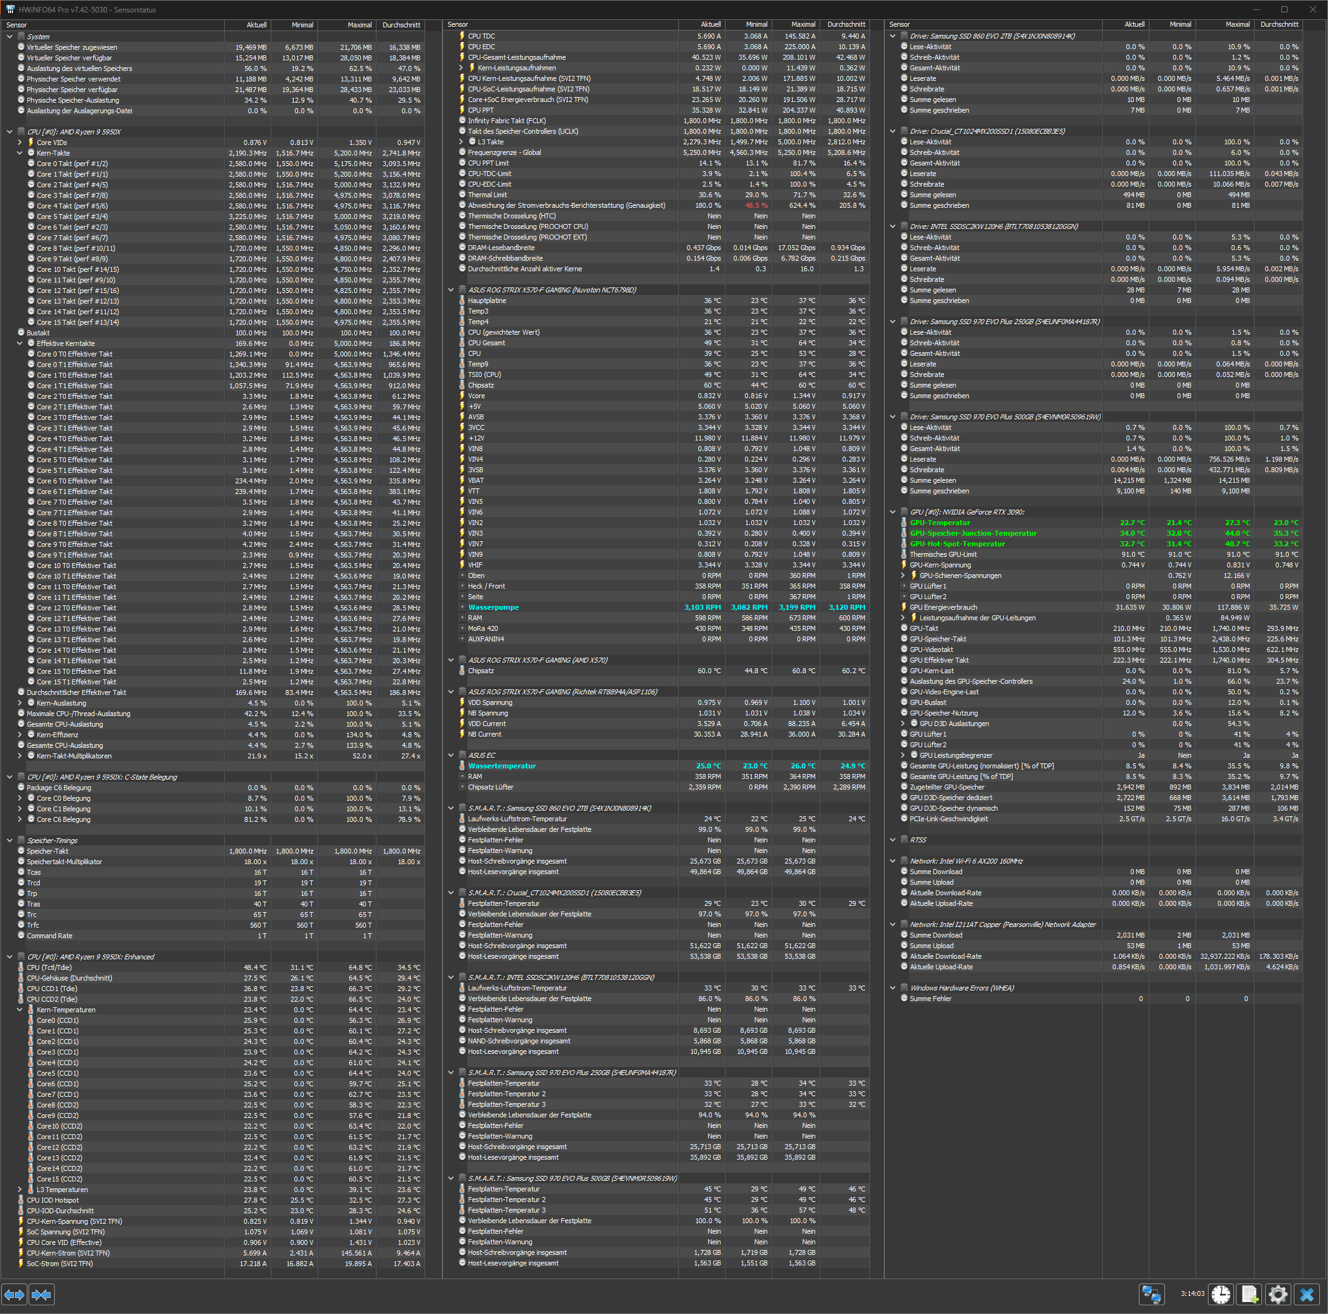Click the Durchschnitt column header in right panel
The width and height of the screenshot is (1328, 1314).
point(1278,25)
